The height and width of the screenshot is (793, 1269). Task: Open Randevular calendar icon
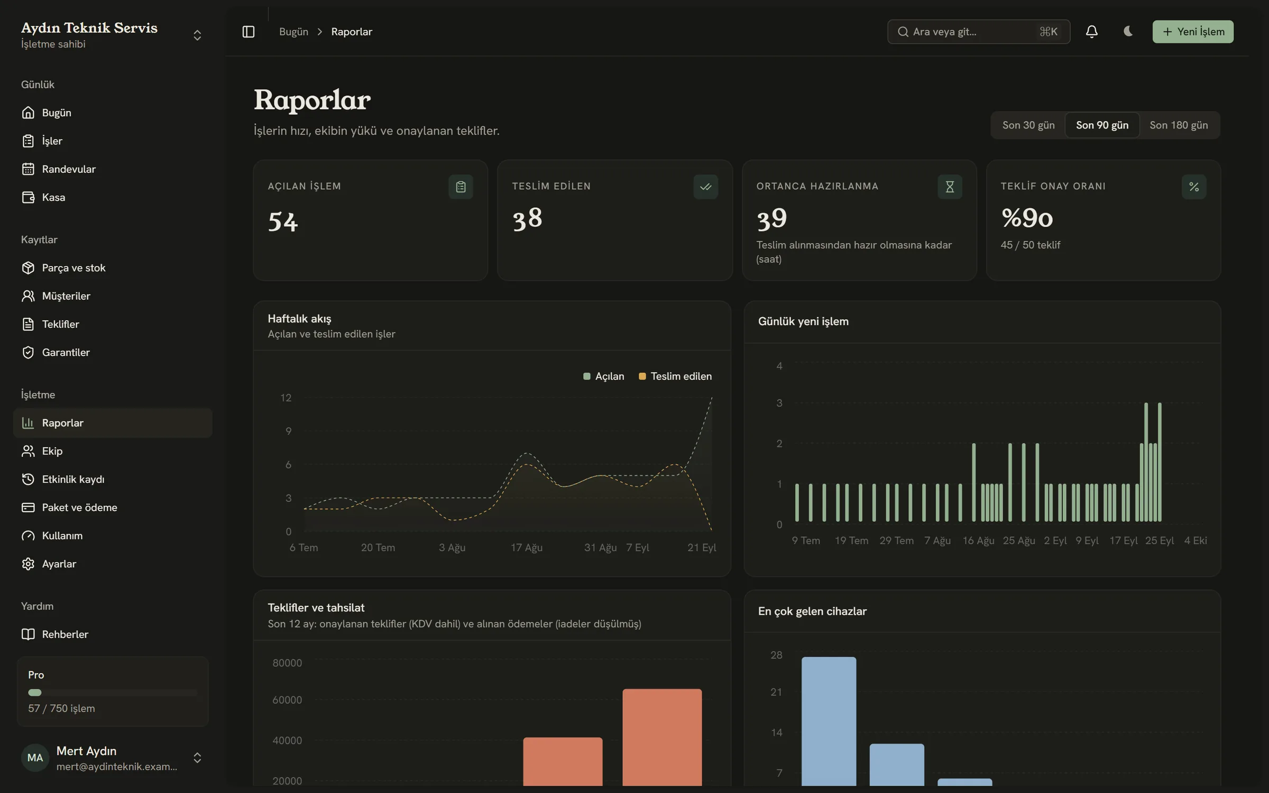pos(28,169)
